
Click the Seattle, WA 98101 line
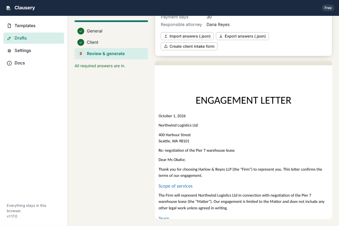(x=174, y=141)
